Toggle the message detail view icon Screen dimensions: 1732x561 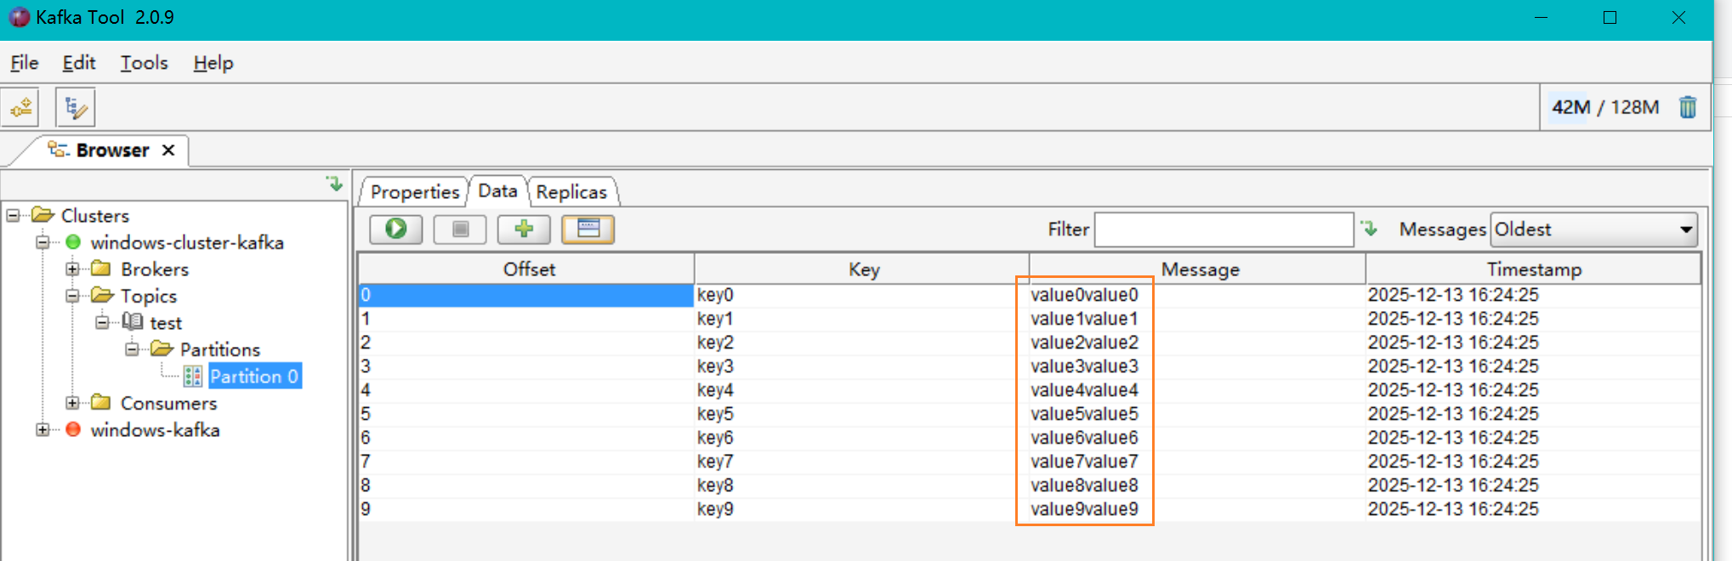pos(588,229)
